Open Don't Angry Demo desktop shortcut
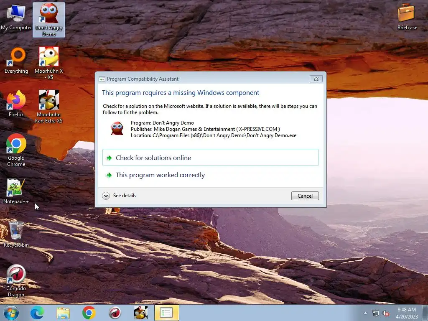Screen dimensions: 428x321 pos(49,20)
